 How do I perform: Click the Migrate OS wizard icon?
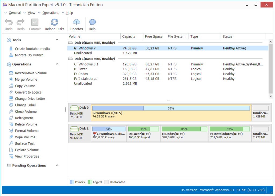point(11,55)
